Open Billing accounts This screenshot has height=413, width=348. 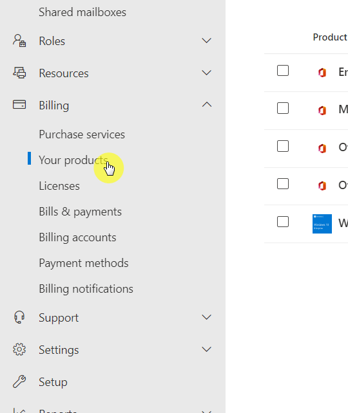pyautogui.click(x=77, y=237)
